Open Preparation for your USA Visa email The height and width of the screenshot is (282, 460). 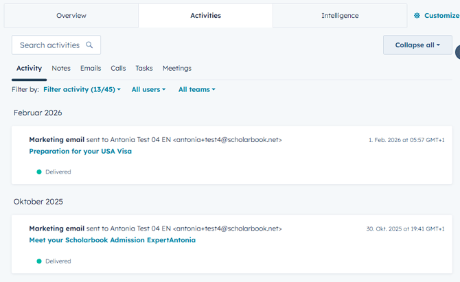[80, 151]
